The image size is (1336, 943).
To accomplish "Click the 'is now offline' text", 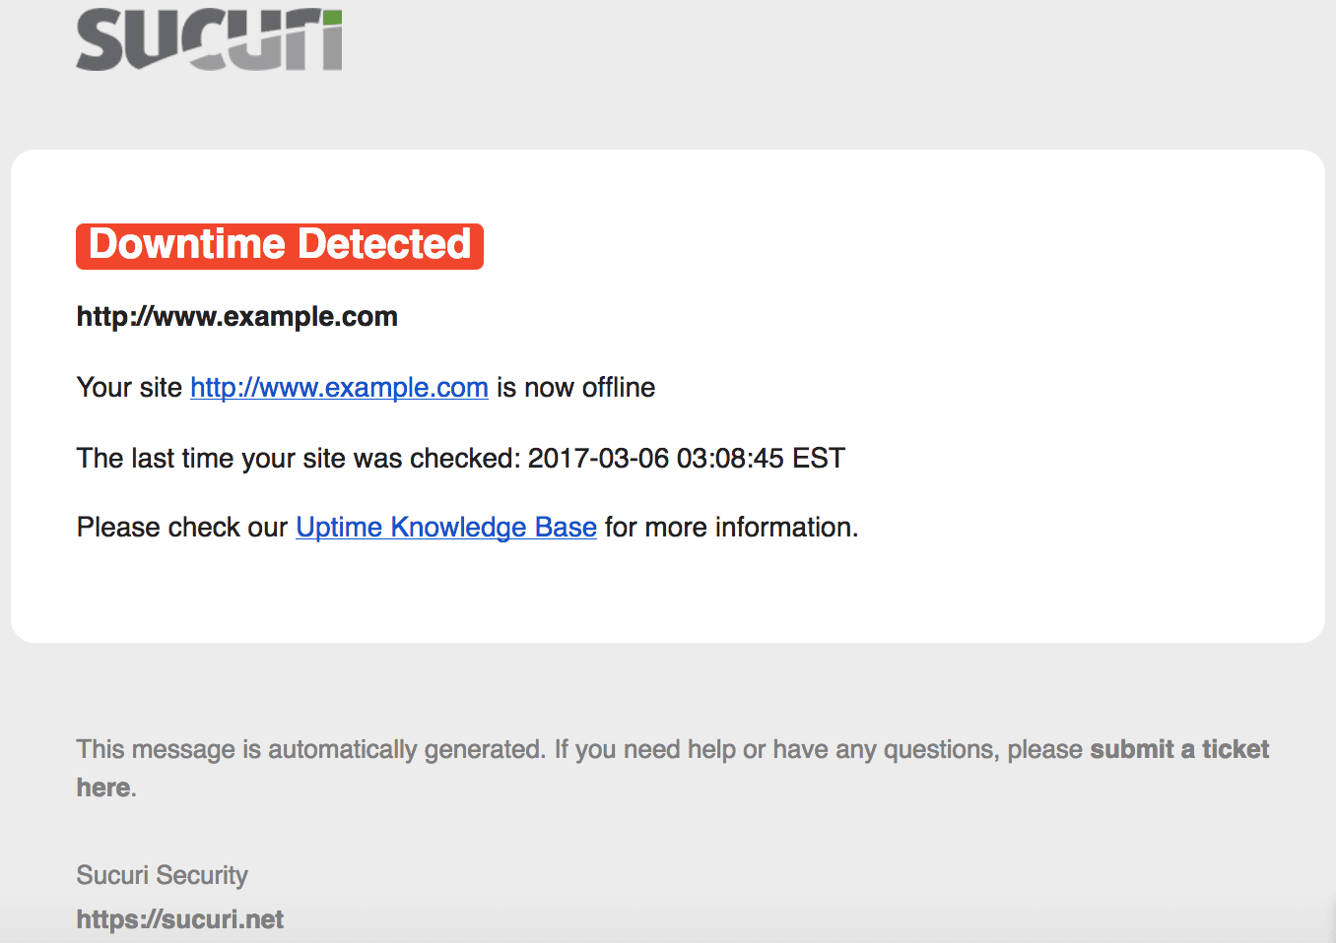I will tap(575, 388).
